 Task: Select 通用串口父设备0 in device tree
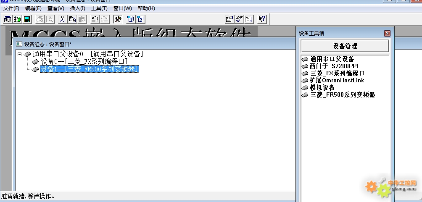click(88, 54)
